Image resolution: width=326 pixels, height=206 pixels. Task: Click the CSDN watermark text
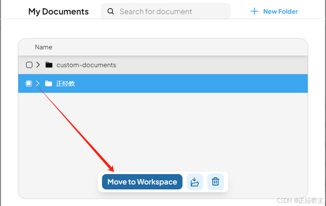click(300, 200)
